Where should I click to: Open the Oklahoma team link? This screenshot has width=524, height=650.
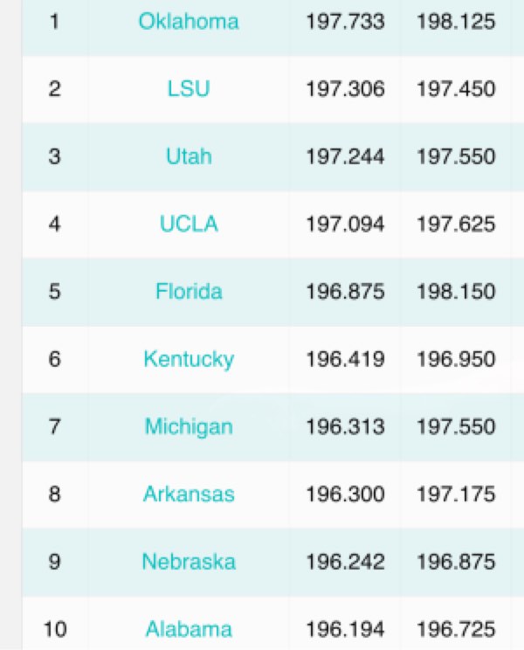[x=189, y=21]
